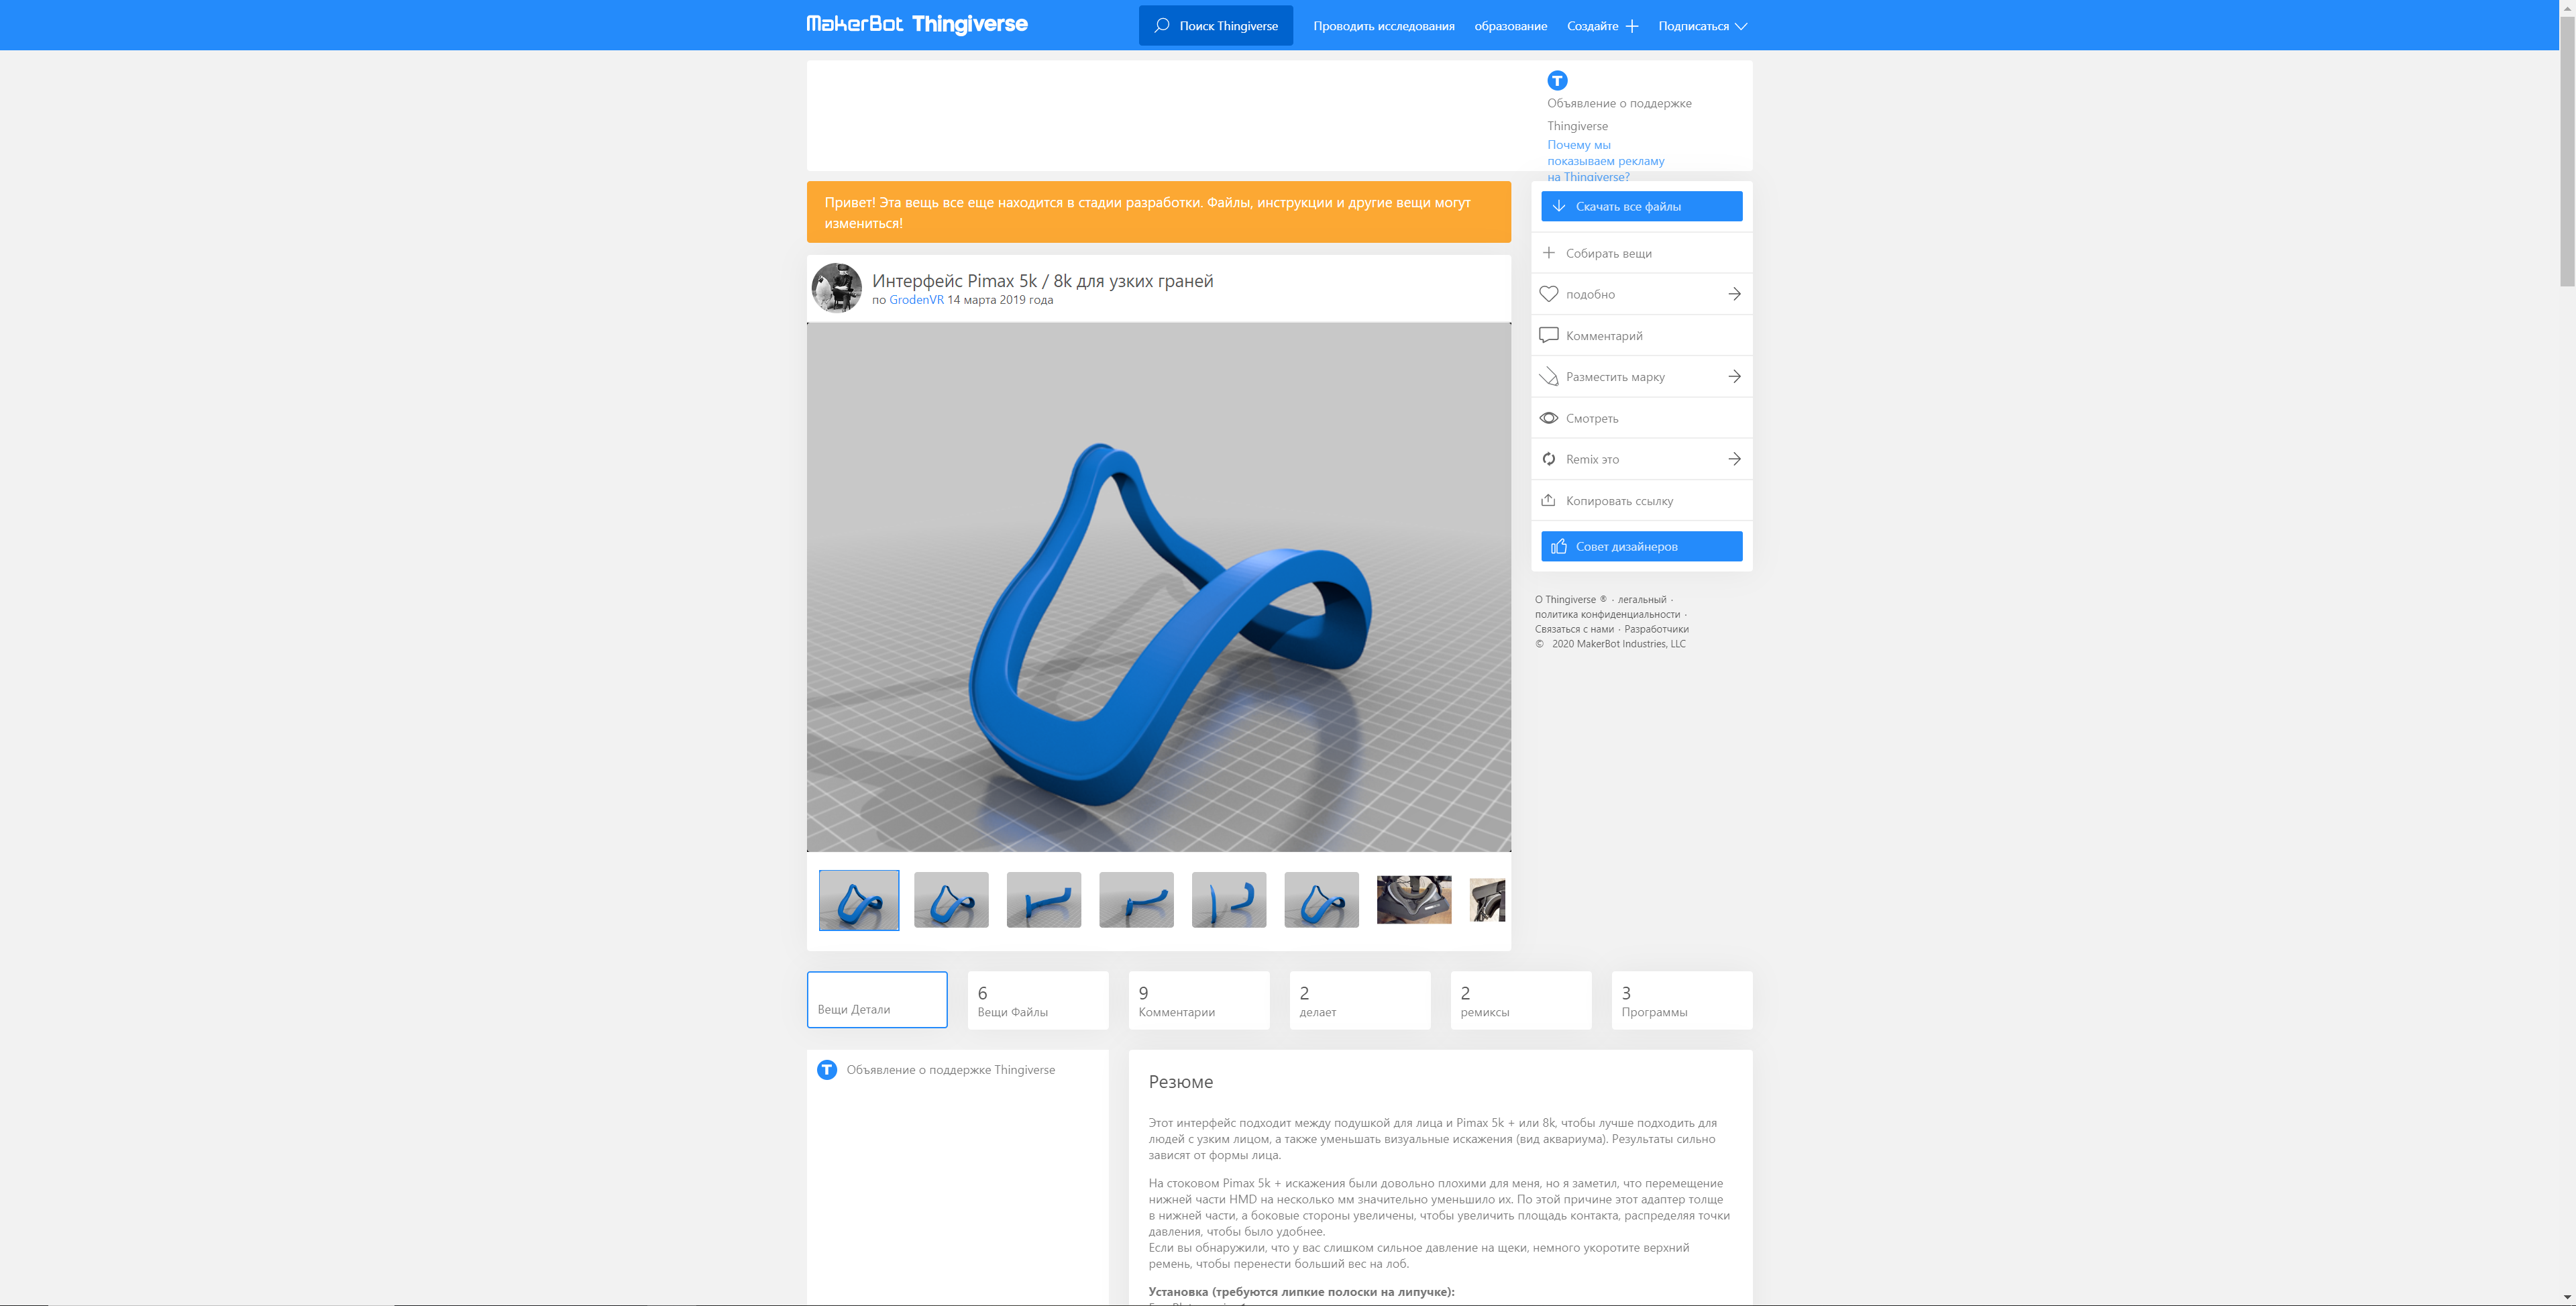Switch to the 2 ремиксы tab
Screen dimensions: 2576x1306
[1521, 1000]
